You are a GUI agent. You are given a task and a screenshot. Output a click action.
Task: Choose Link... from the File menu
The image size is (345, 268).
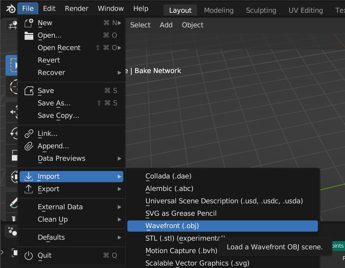pyautogui.click(x=71, y=134)
